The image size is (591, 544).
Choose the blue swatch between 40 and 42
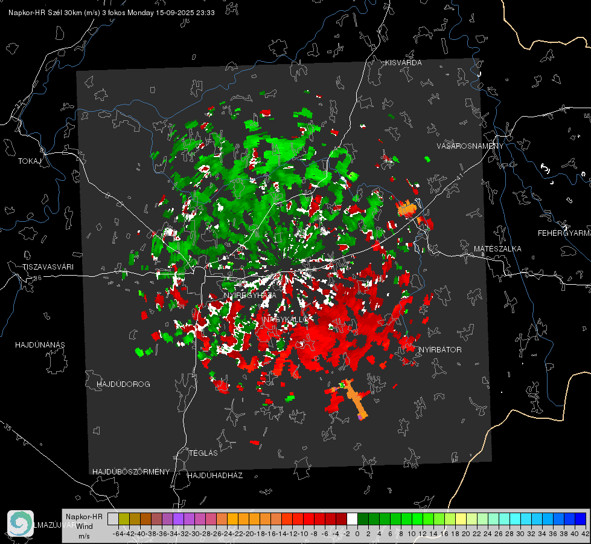[x=580, y=519]
